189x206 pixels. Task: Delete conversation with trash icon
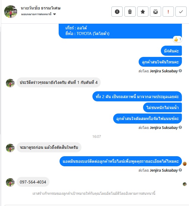(130, 12)
